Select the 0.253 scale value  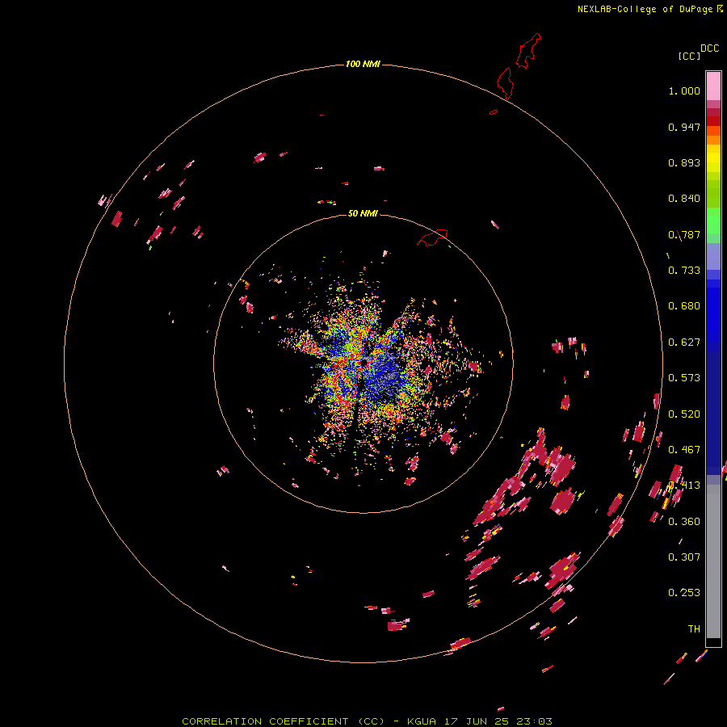point(684,593)
